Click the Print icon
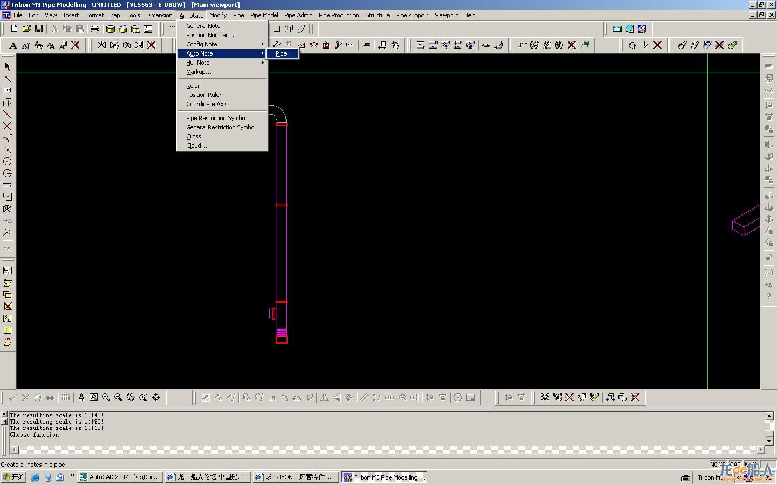 tap(95, 29)
